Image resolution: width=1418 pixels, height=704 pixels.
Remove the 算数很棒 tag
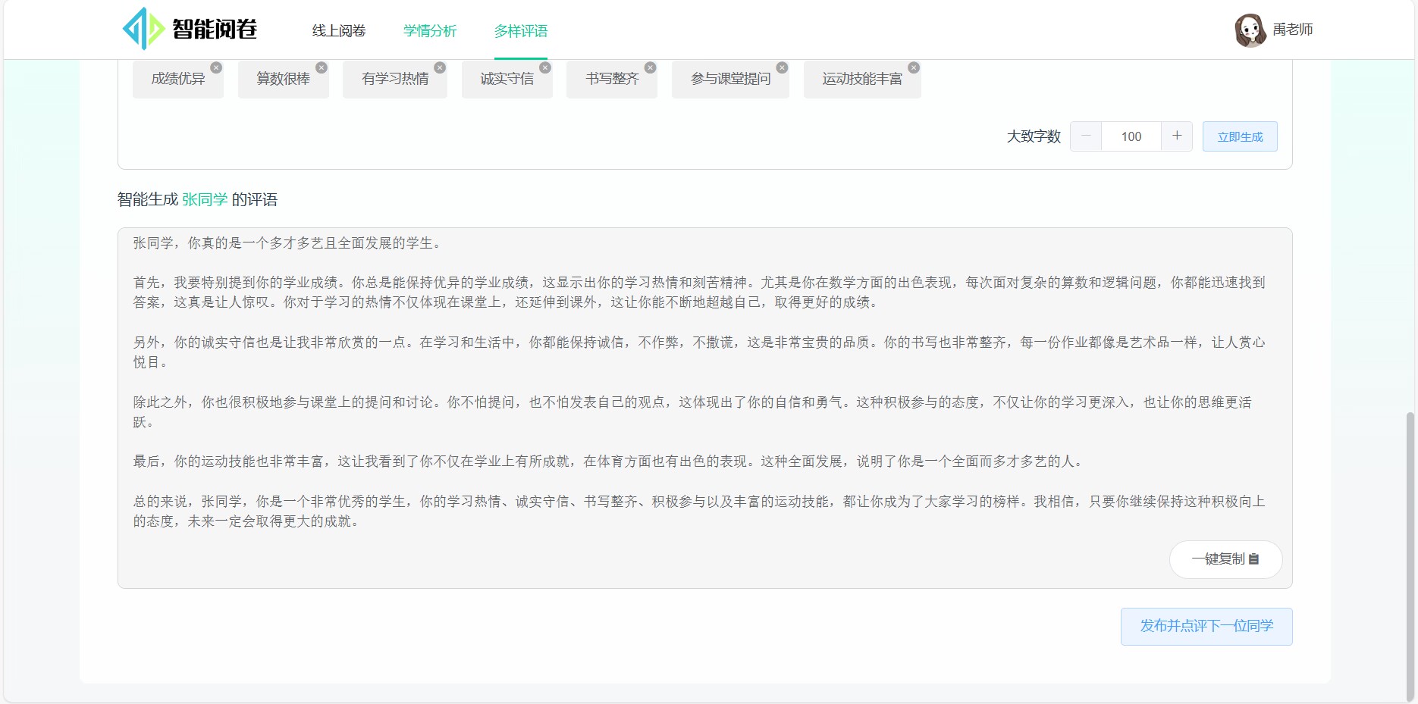tap(322, 67)
